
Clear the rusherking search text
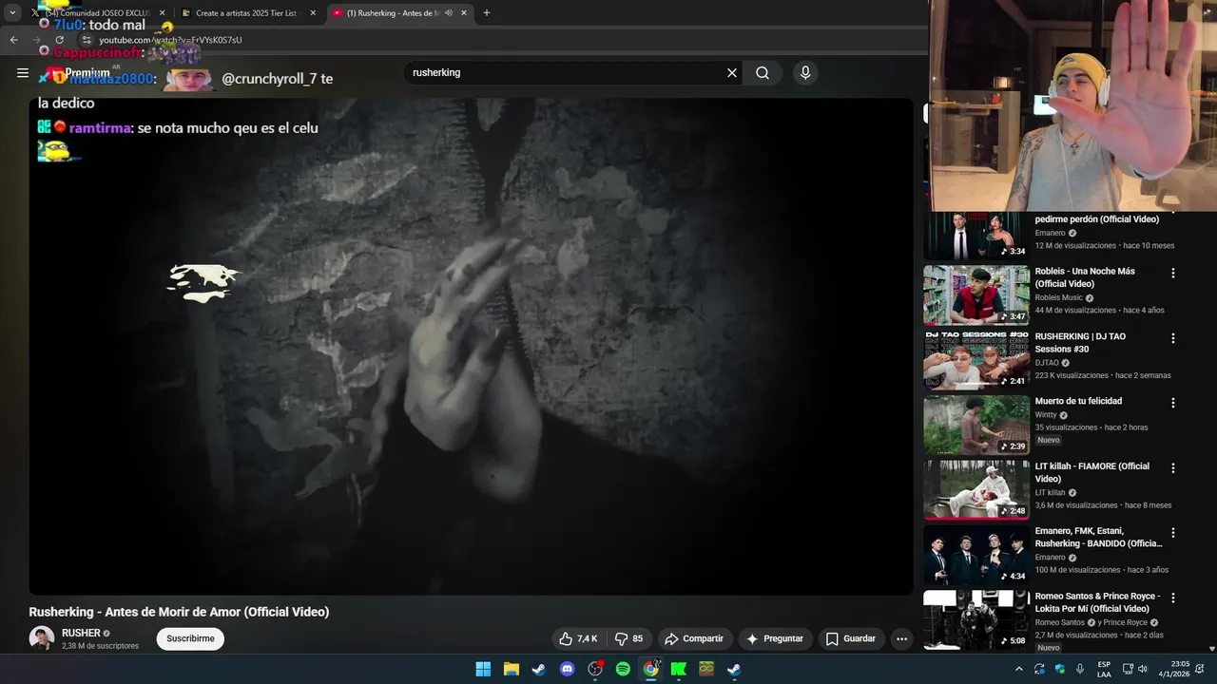click(x=732, y=73)
